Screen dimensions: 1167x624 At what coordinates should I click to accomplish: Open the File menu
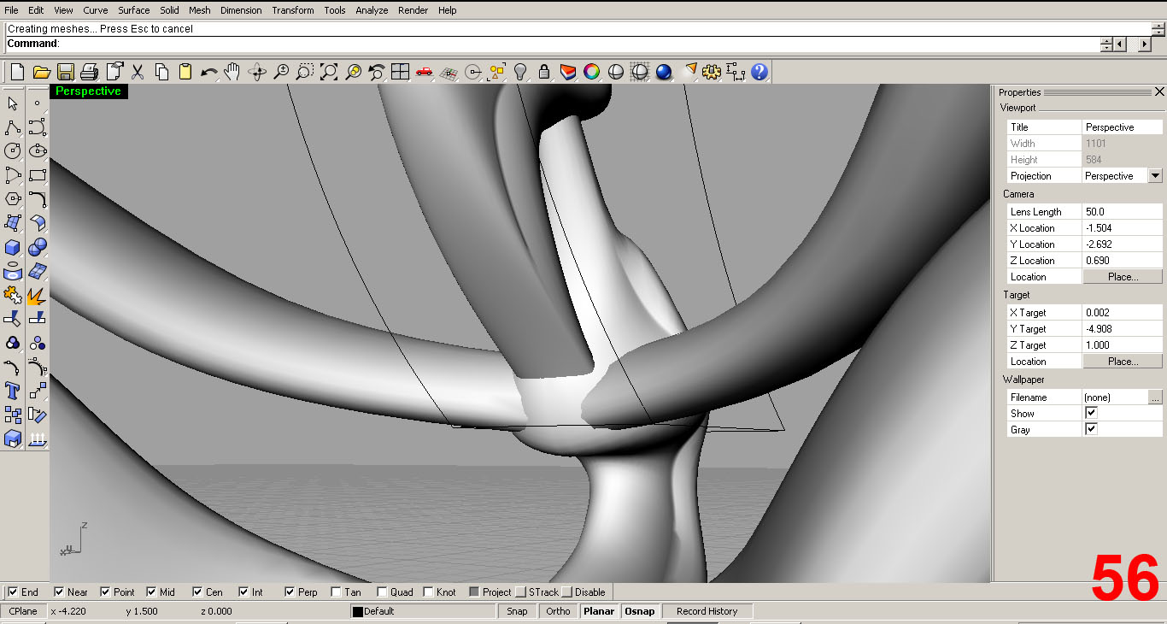click(11, 10)
